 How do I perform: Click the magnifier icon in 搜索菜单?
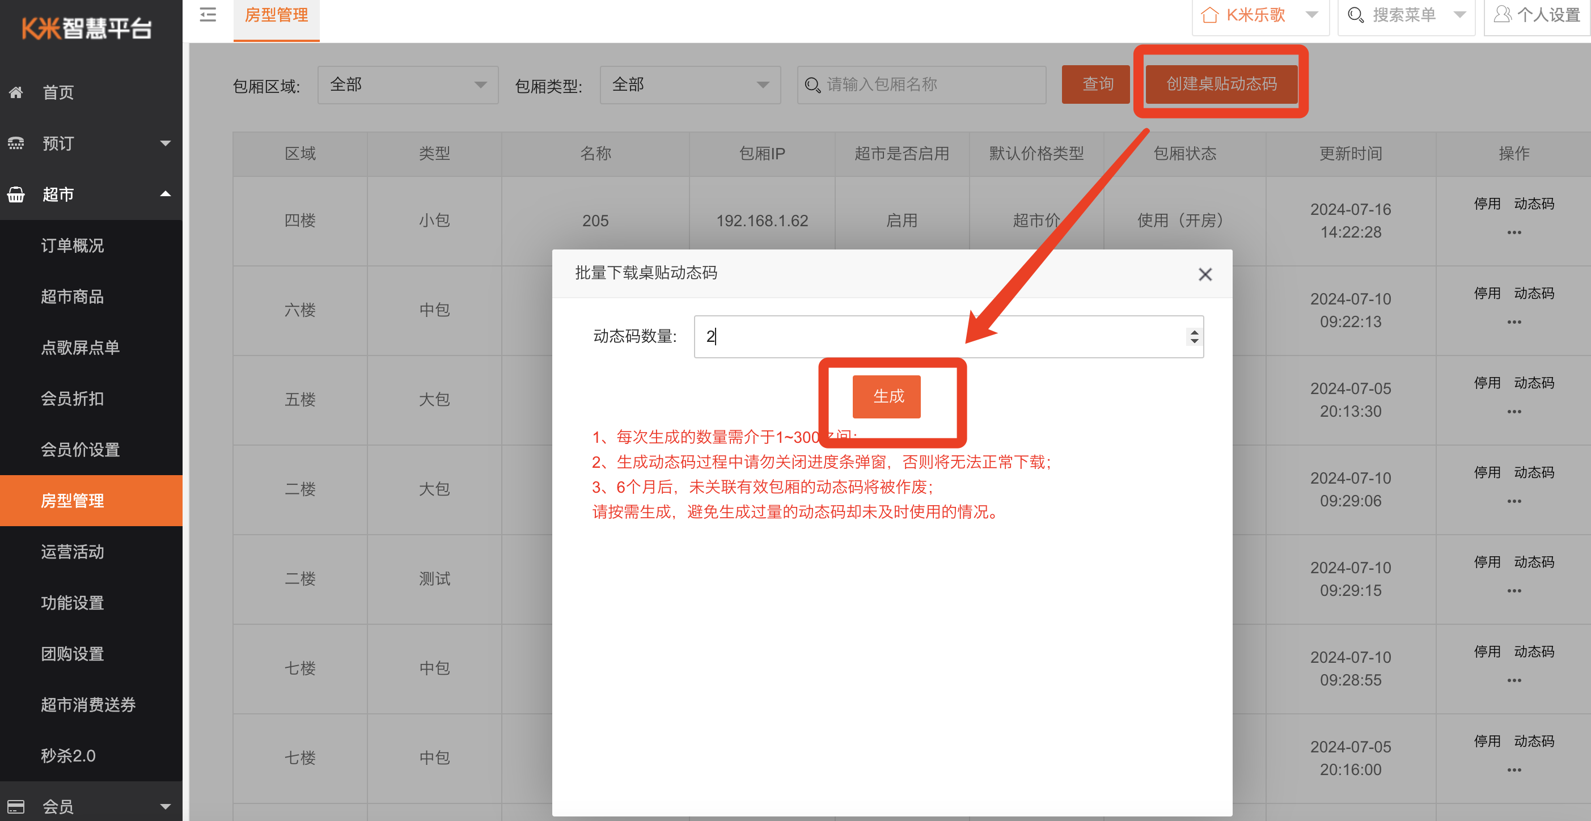[1356, 15]
